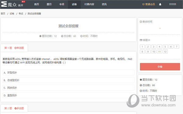Jump to question 3 on answer card
The height and width of the screenshot is (114, 183).
tap(154, 47)
